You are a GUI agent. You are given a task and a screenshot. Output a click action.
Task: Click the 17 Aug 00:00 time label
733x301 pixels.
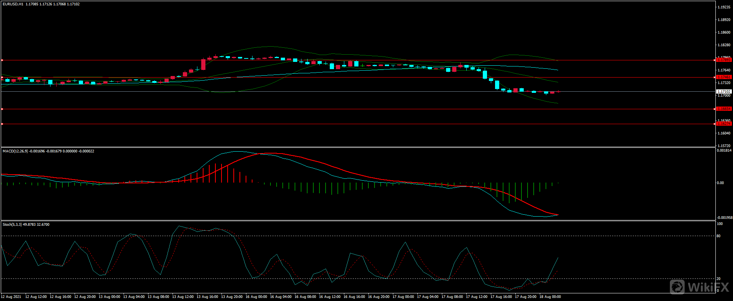(x=403, y=297)
